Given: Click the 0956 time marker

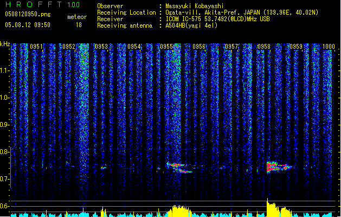Looking at the screenshot, I should pyautogui.click(x=199, y=47).
